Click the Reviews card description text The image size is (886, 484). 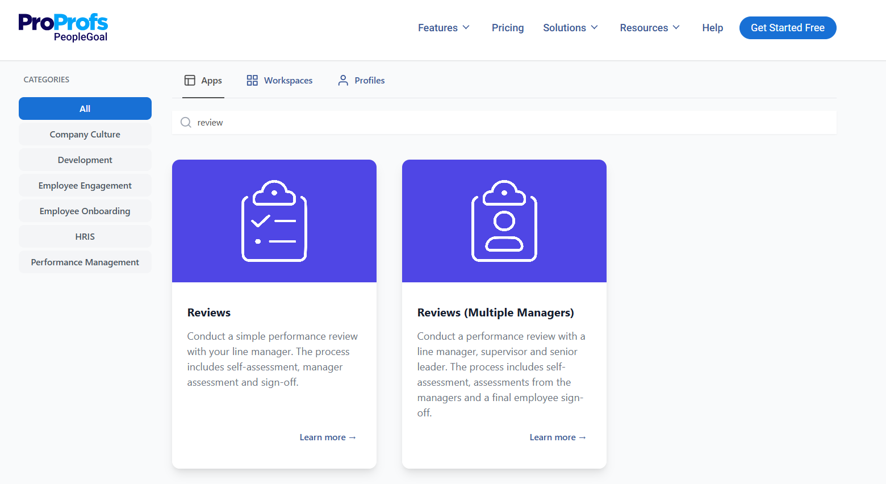click(x=273, y=359)
